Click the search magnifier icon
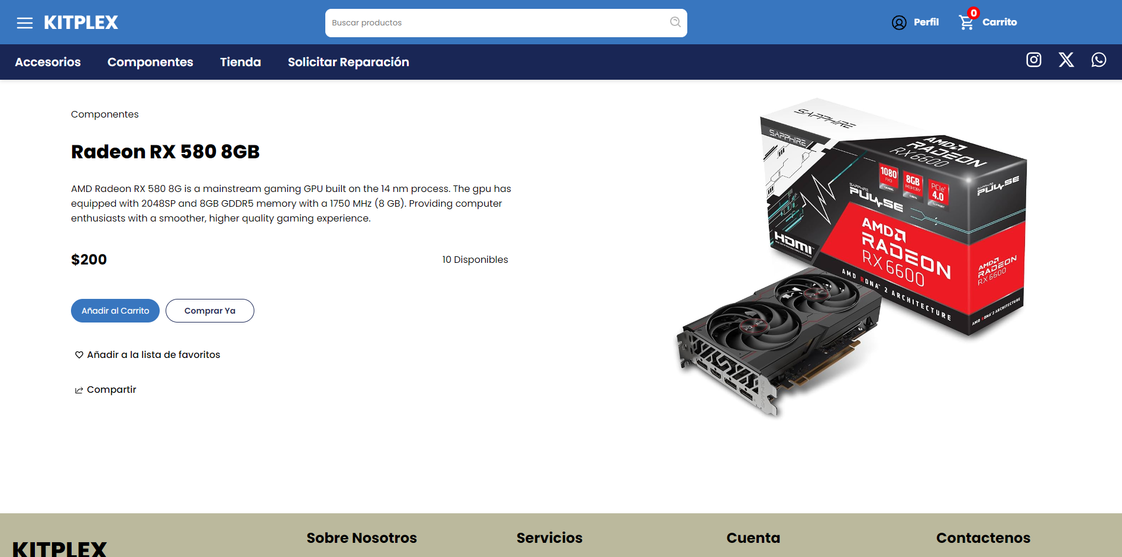The image size is (1122, 557). (x=675, y=22)
